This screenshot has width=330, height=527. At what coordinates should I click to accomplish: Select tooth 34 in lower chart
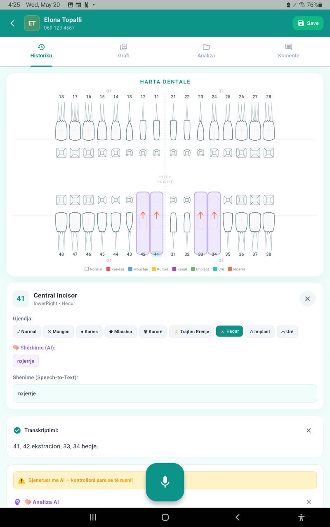(214, 223)
